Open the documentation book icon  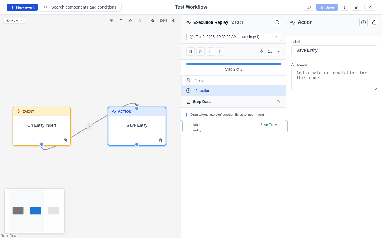point(309,7)
